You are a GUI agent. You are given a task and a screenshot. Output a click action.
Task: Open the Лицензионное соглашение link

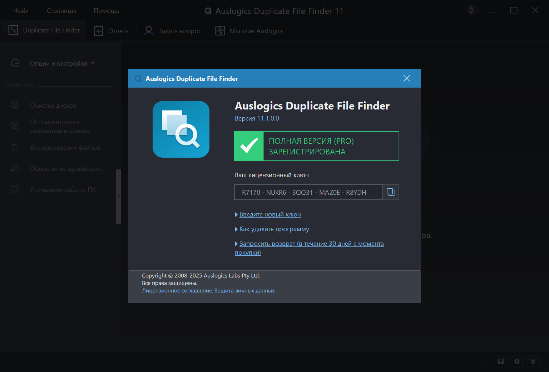[177, 291]
